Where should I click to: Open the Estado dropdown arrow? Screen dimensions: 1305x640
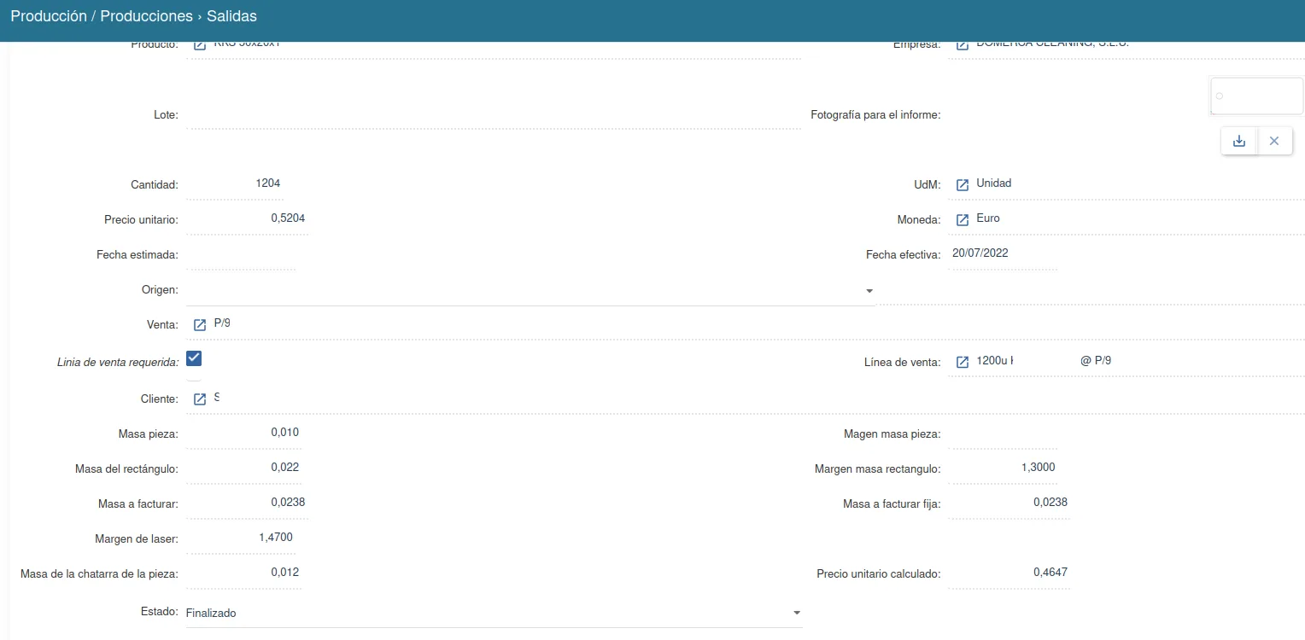tap(797, 613)
